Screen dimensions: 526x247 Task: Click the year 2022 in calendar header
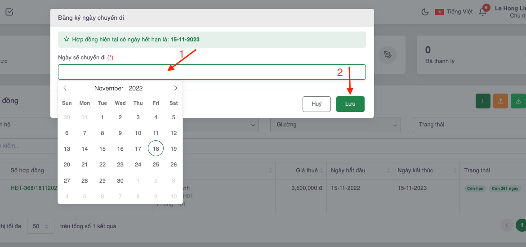(135, 88)
